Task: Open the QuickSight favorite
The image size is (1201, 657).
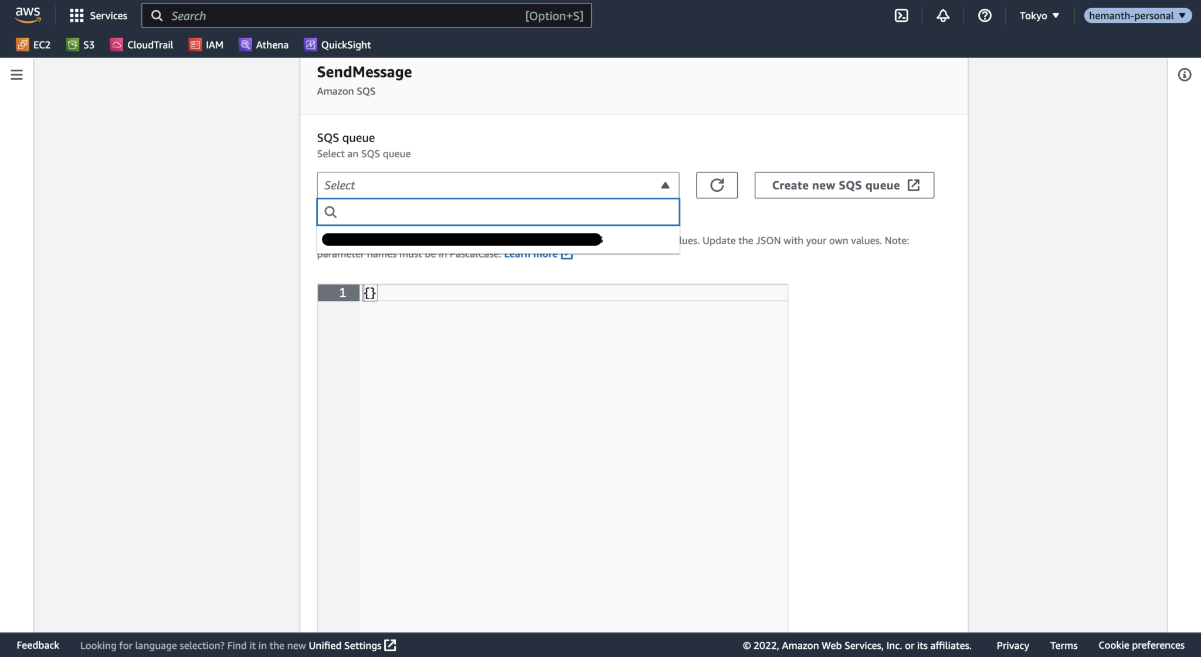Action: pos(337,45)
